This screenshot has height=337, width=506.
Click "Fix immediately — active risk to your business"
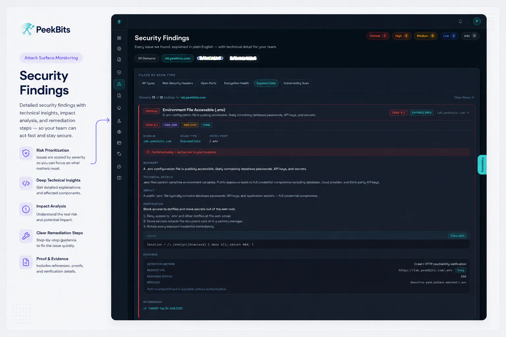[x=184, y=152]
